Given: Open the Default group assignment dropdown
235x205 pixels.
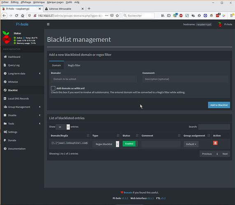Looking at the screenshot, I should 191,144.
